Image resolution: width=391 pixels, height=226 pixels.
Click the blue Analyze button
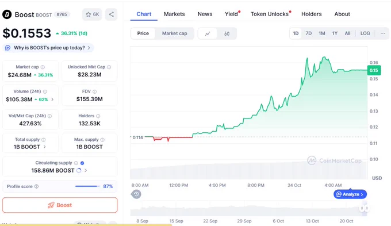[x=350, y=194]
